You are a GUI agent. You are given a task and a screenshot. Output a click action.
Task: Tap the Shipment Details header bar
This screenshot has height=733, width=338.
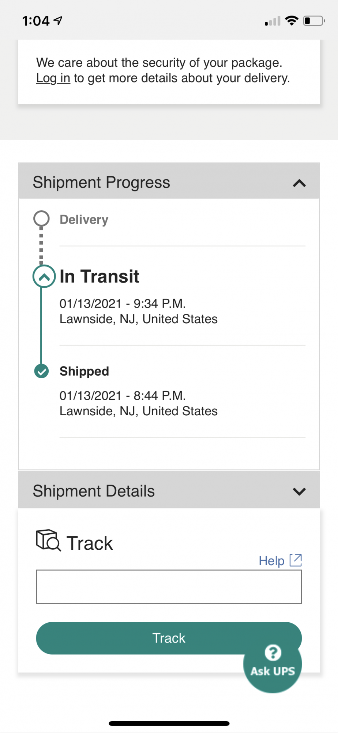coord(168,491)
